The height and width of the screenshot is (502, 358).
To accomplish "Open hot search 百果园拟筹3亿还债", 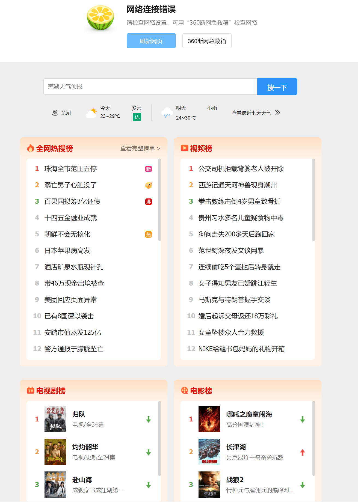I will (x=72, y=201).
